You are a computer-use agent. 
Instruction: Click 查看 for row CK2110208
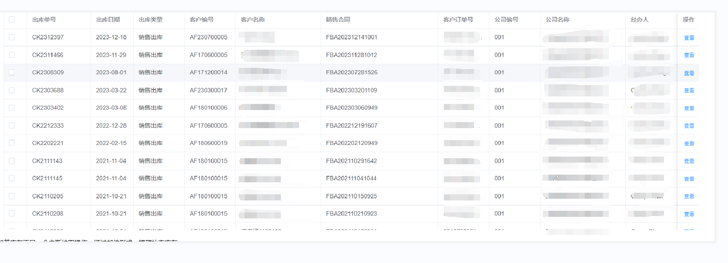(x=689, y=214)
